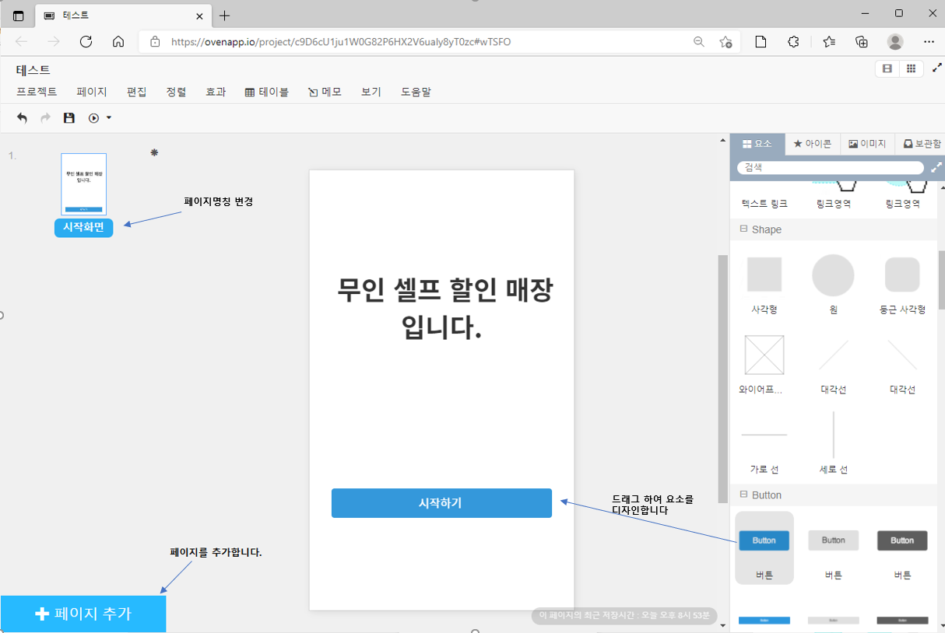Reload the page with the browser refresh icon
This screenshot has width=945, height=633.
pos(86,41)
